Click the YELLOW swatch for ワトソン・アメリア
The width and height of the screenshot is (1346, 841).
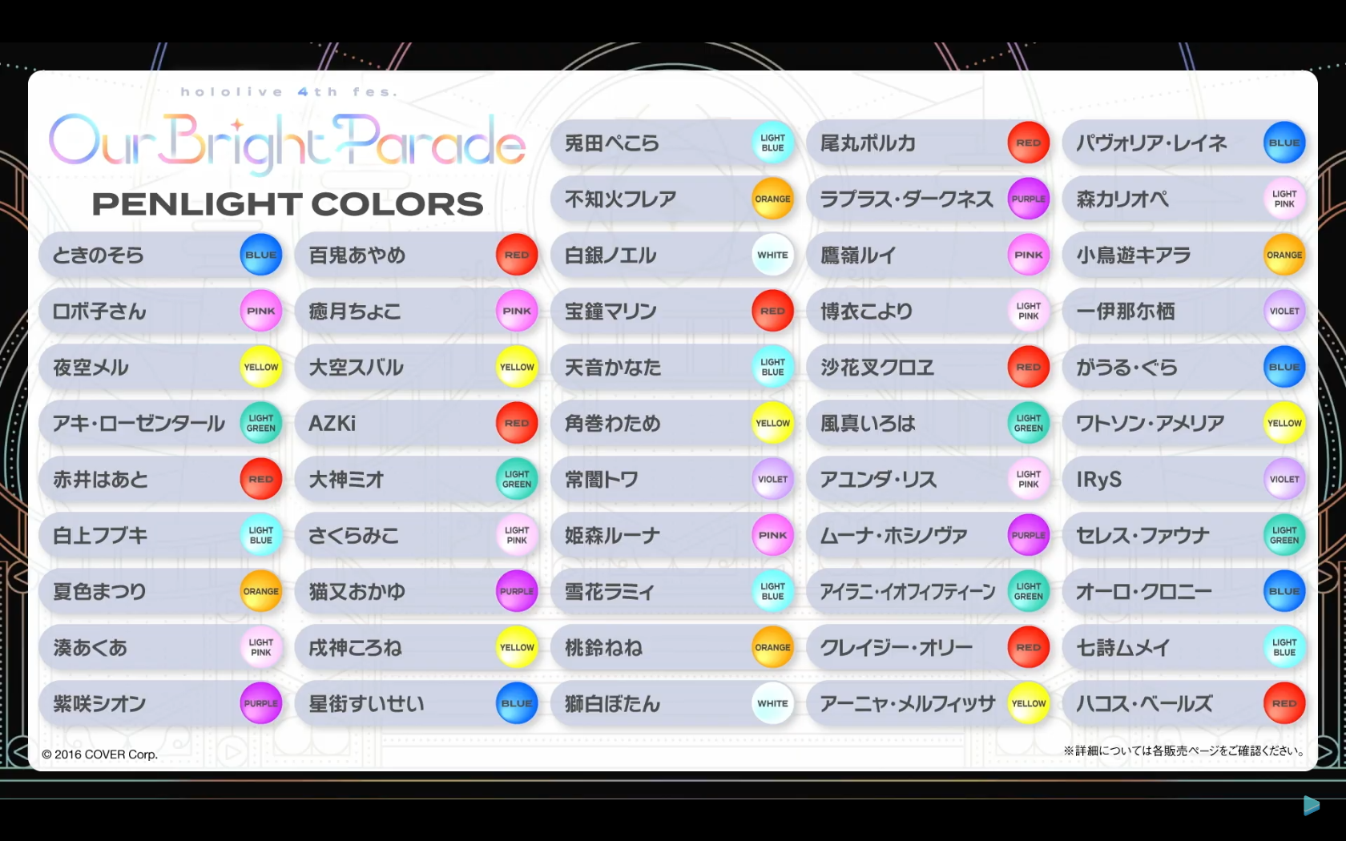coord(1284,423)
